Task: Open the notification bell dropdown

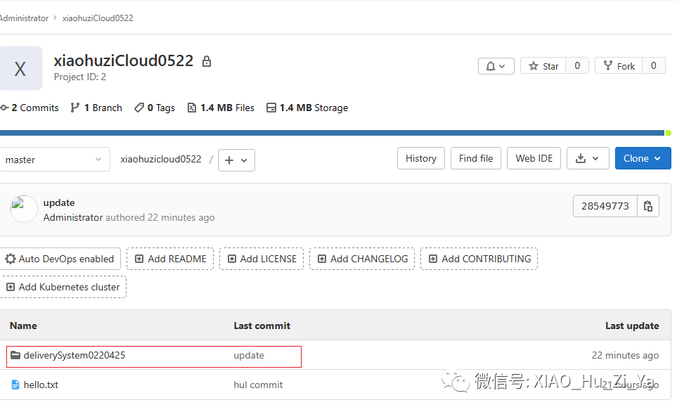Action: (x=496, y=66)
